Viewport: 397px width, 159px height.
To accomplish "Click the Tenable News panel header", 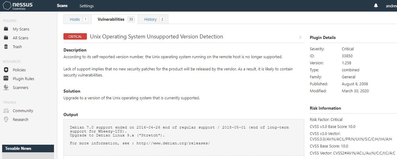I will pos(28,148).
